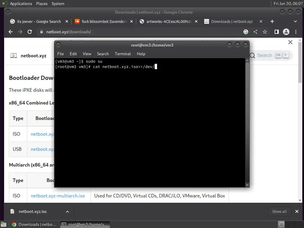The height and width of the screenshot is (228, 304).
Task: Close the artworks-4CExscAL00Ndc tab
Action: (x=196, y=21)
